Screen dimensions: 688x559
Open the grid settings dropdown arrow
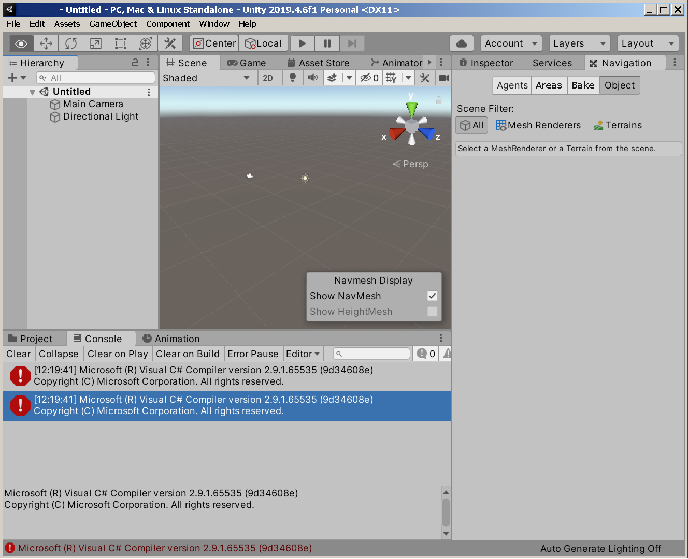tap(408, 78)
